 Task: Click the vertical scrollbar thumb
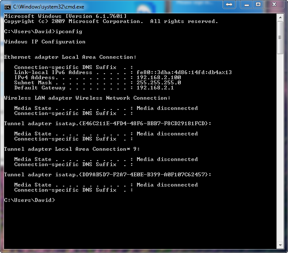click(x=280, y=37)
